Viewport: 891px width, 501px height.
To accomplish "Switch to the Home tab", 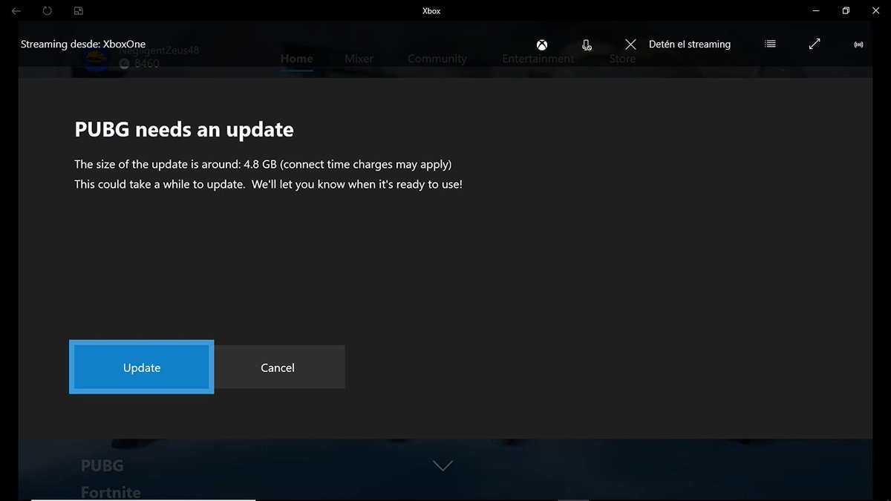I will 296,59.
